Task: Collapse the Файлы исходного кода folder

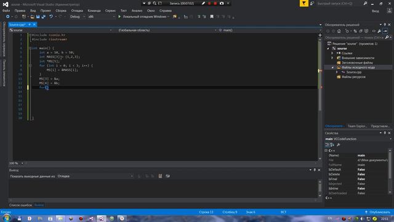Action: 332,67
